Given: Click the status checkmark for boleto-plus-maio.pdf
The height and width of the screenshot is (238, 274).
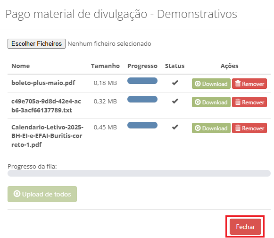Looking at the screenshot, I should tap(175, 83).
